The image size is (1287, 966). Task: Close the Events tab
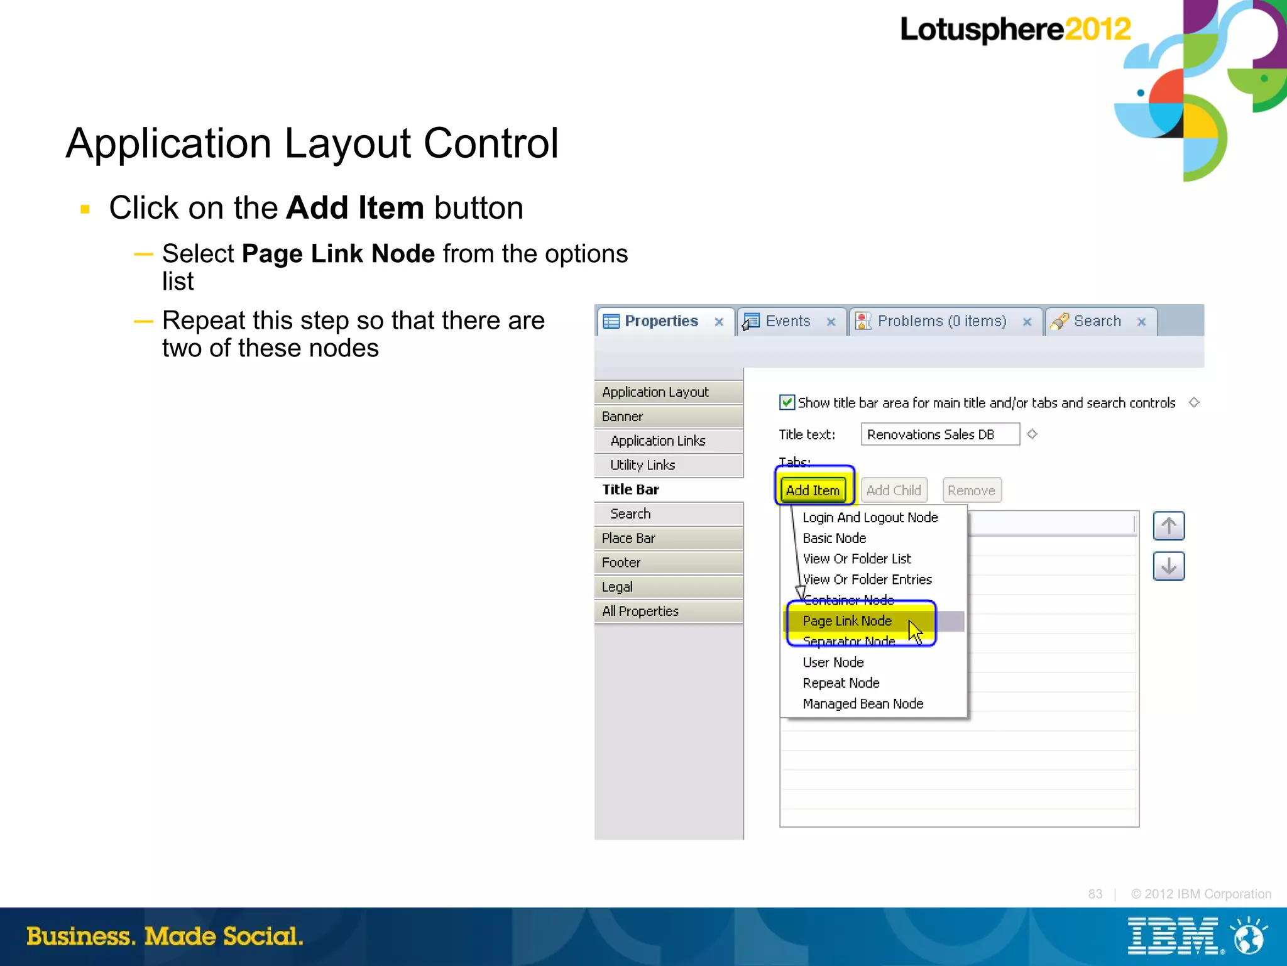point(831,322)
